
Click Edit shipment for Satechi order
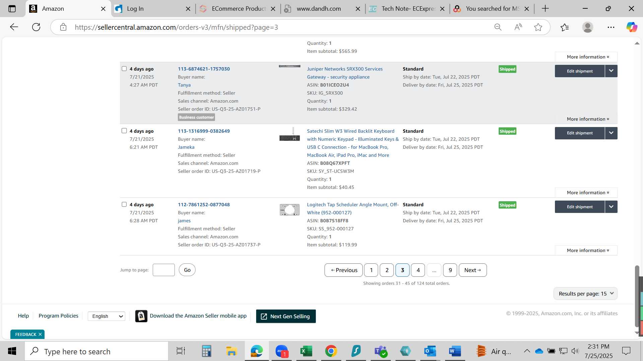580,133
